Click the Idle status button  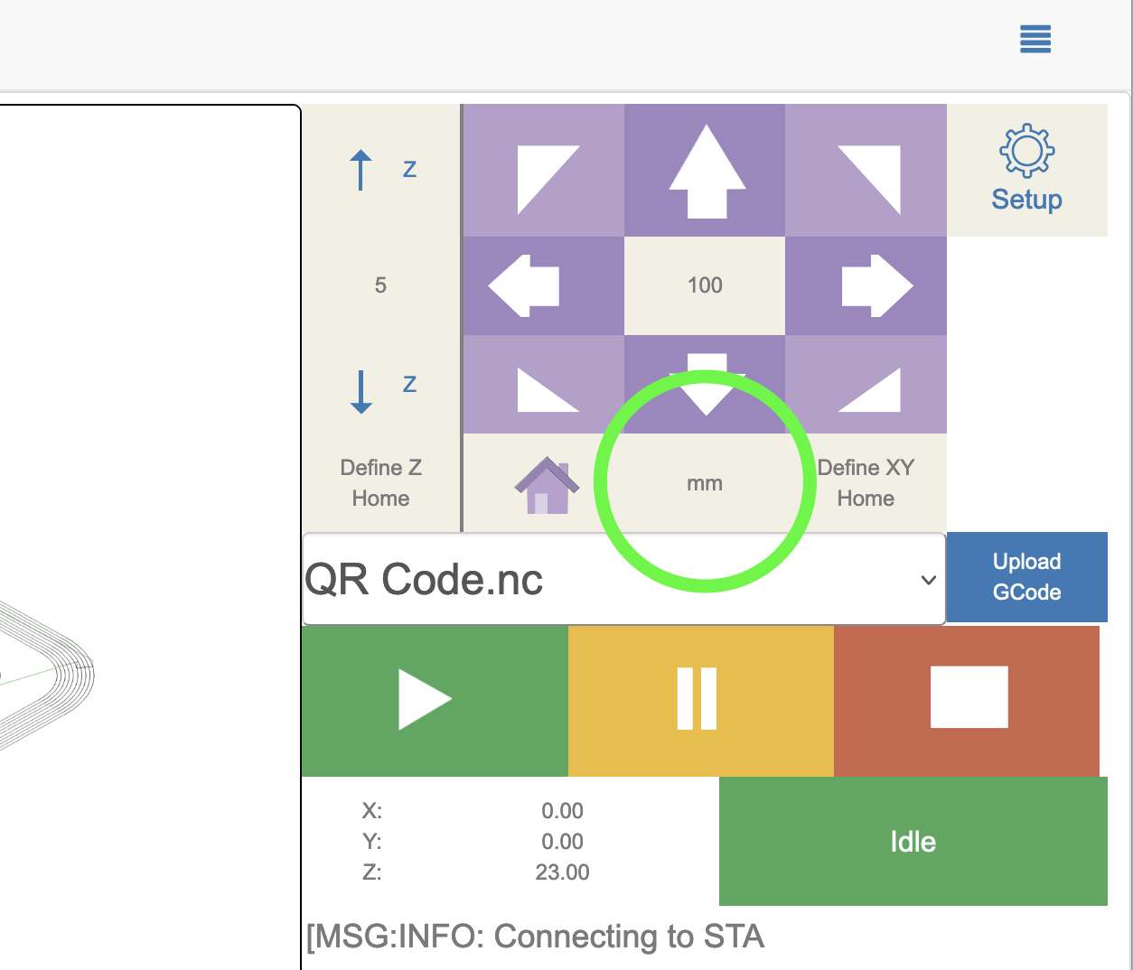(x=913, y=842)
